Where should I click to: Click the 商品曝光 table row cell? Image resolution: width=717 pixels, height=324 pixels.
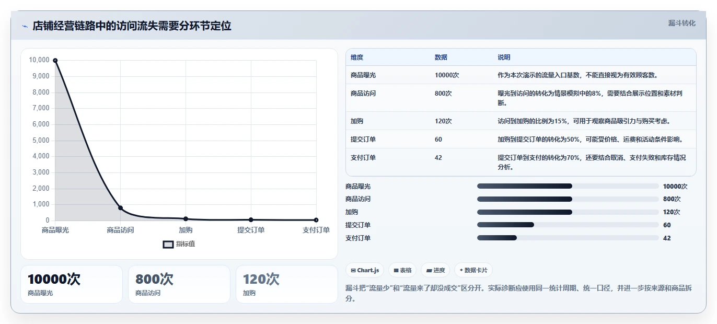click(363, 75)
